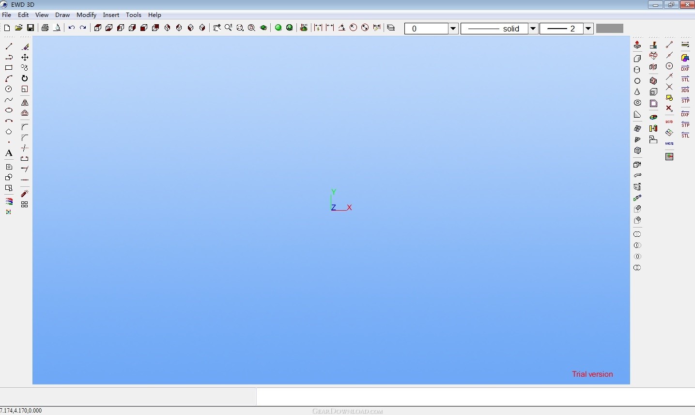
Task: Click the green shaded sphere render icon
Action: [278, 28]
